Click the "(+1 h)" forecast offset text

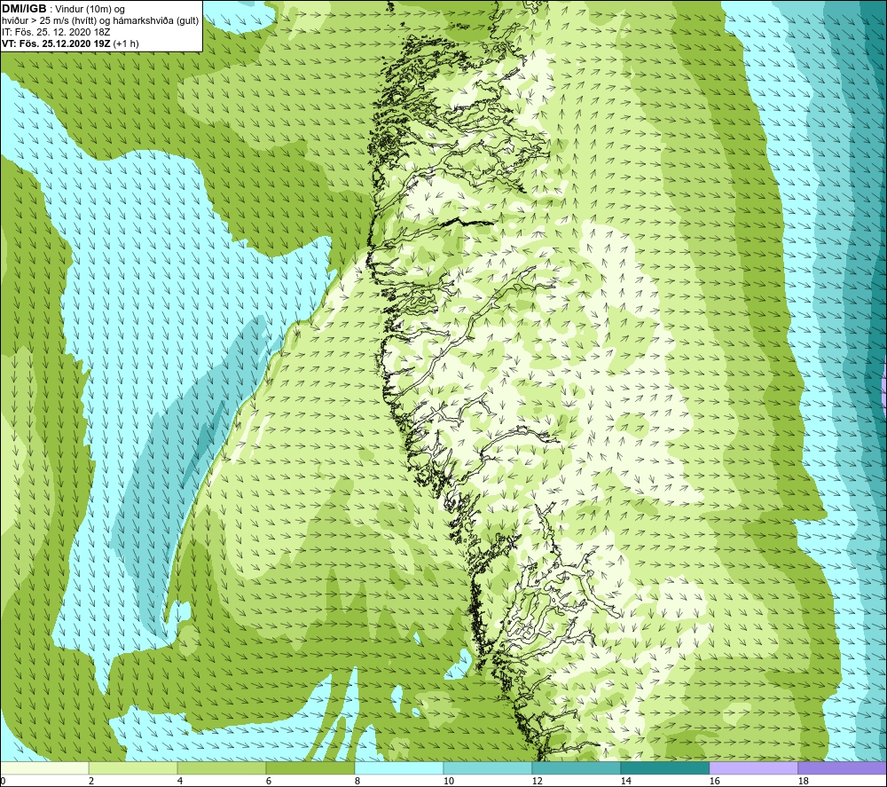126,43
